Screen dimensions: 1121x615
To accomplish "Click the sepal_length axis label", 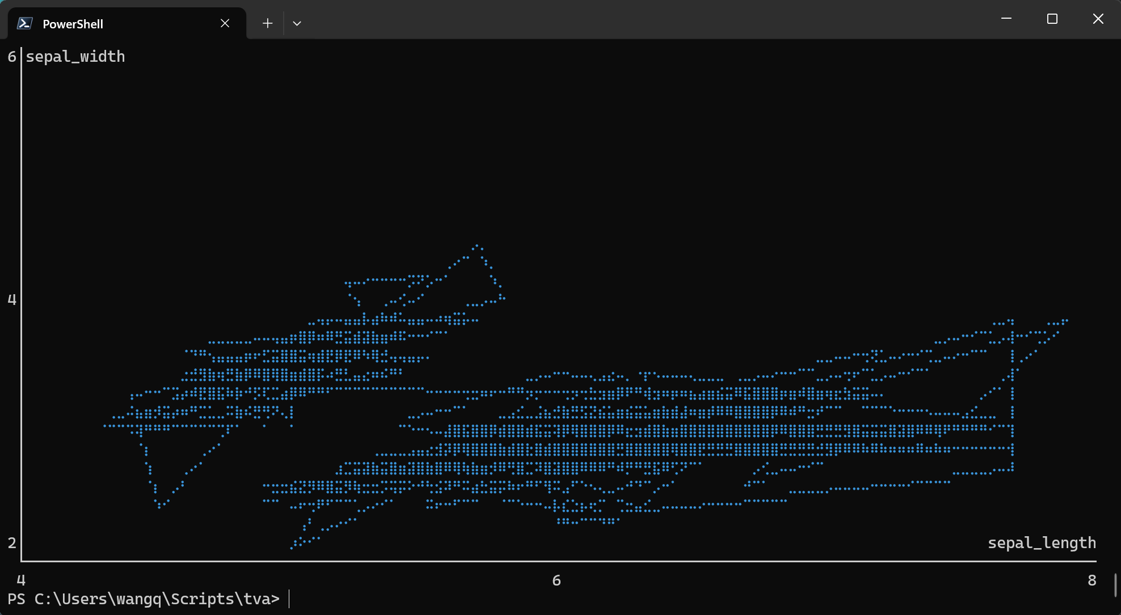I will pos(1042,542).
